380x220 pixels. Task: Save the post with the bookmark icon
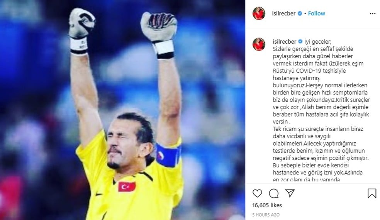coord(372,193)
